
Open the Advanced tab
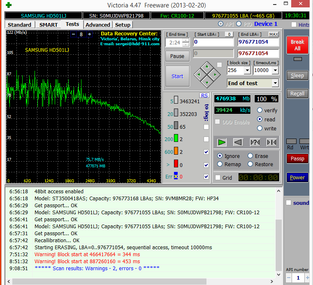[97, 25]
